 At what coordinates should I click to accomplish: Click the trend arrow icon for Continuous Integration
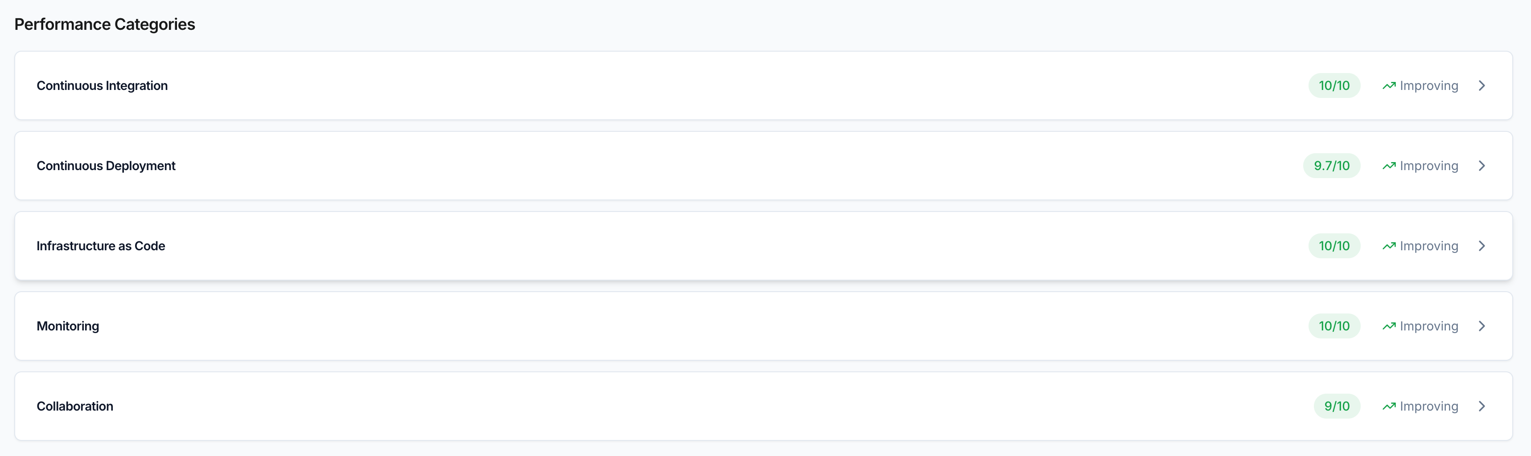click(1388, 85)
